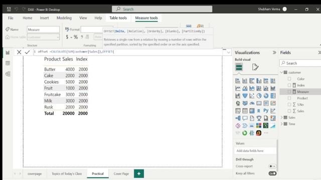Image resolution: width=321 pixels, height=180 pixels.
Task: Collapse the Fields pane with chevrons
Action: pyautogui.click(x=319, y=52)
